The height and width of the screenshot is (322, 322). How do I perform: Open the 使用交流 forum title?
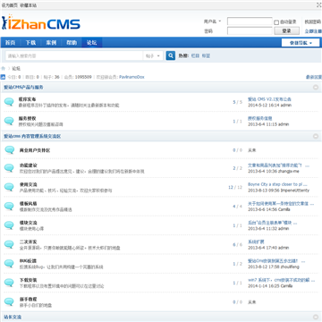[29, 184]
